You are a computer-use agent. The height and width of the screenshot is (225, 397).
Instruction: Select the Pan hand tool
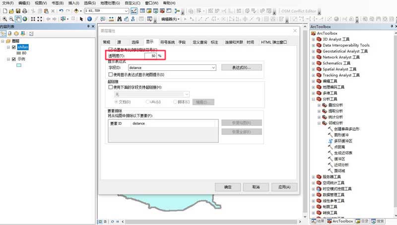(x=18, y=19)
